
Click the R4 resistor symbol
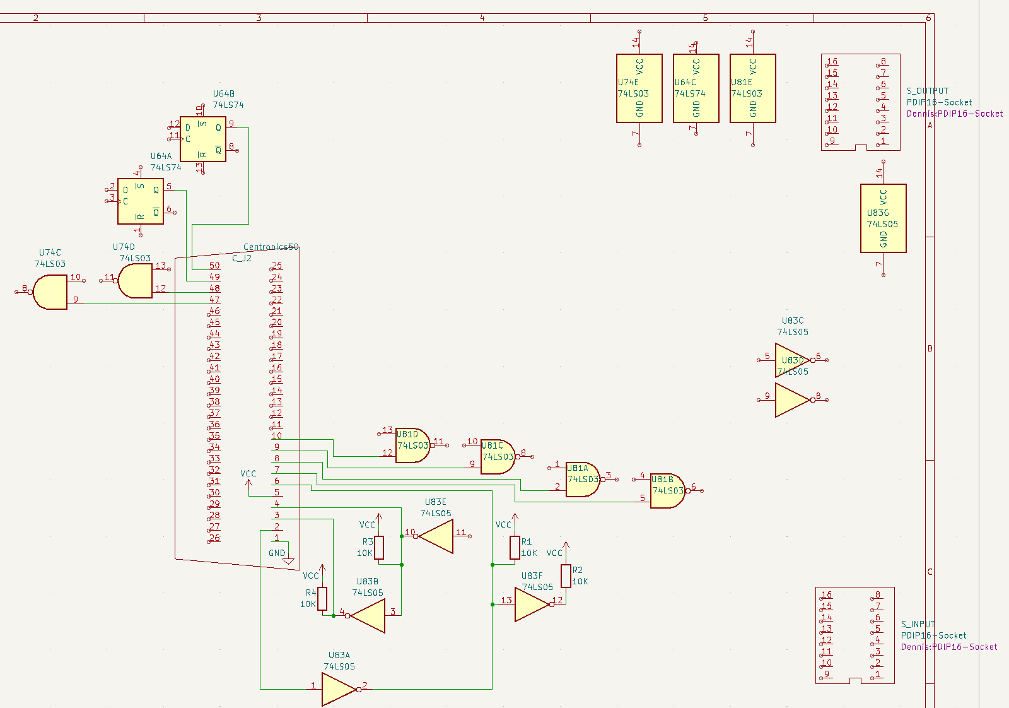(x=322, y=599)
